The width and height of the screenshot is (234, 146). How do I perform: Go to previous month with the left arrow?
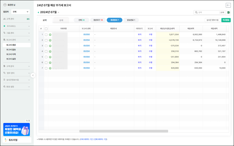38,12
